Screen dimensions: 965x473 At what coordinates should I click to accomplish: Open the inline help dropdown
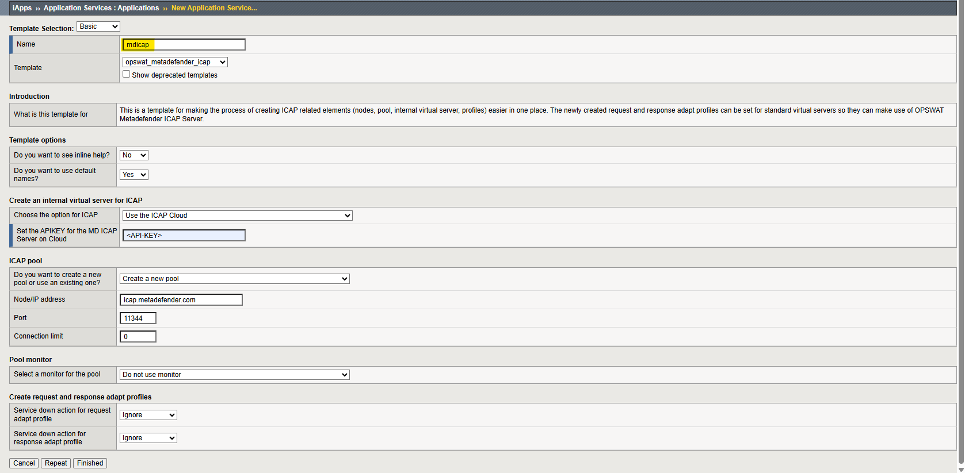(134, 155)
